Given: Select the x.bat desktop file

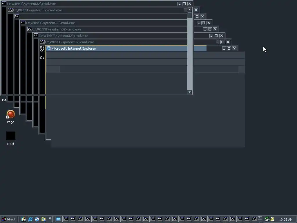Looking at the screenshot, I should (x=10, y=139).
